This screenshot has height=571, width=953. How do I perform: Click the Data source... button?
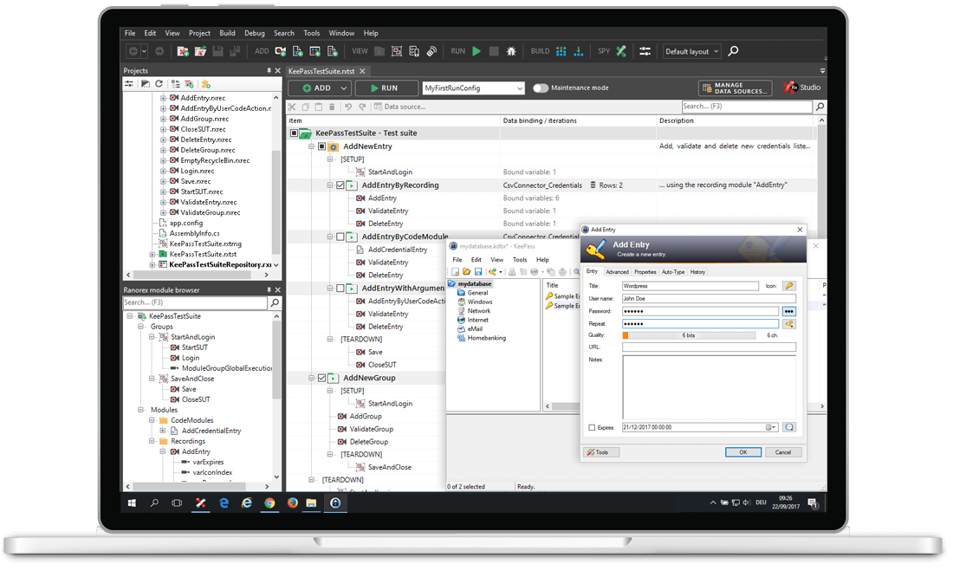tap(400, 107)
